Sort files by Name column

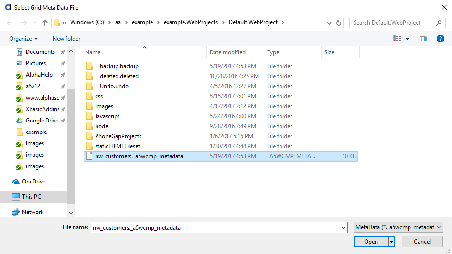[x=93, y=52]
